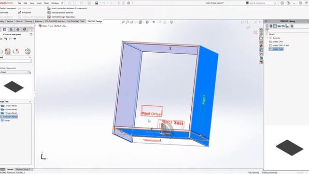Toggle the preview eye icon in the panel manager

[15, 39]
